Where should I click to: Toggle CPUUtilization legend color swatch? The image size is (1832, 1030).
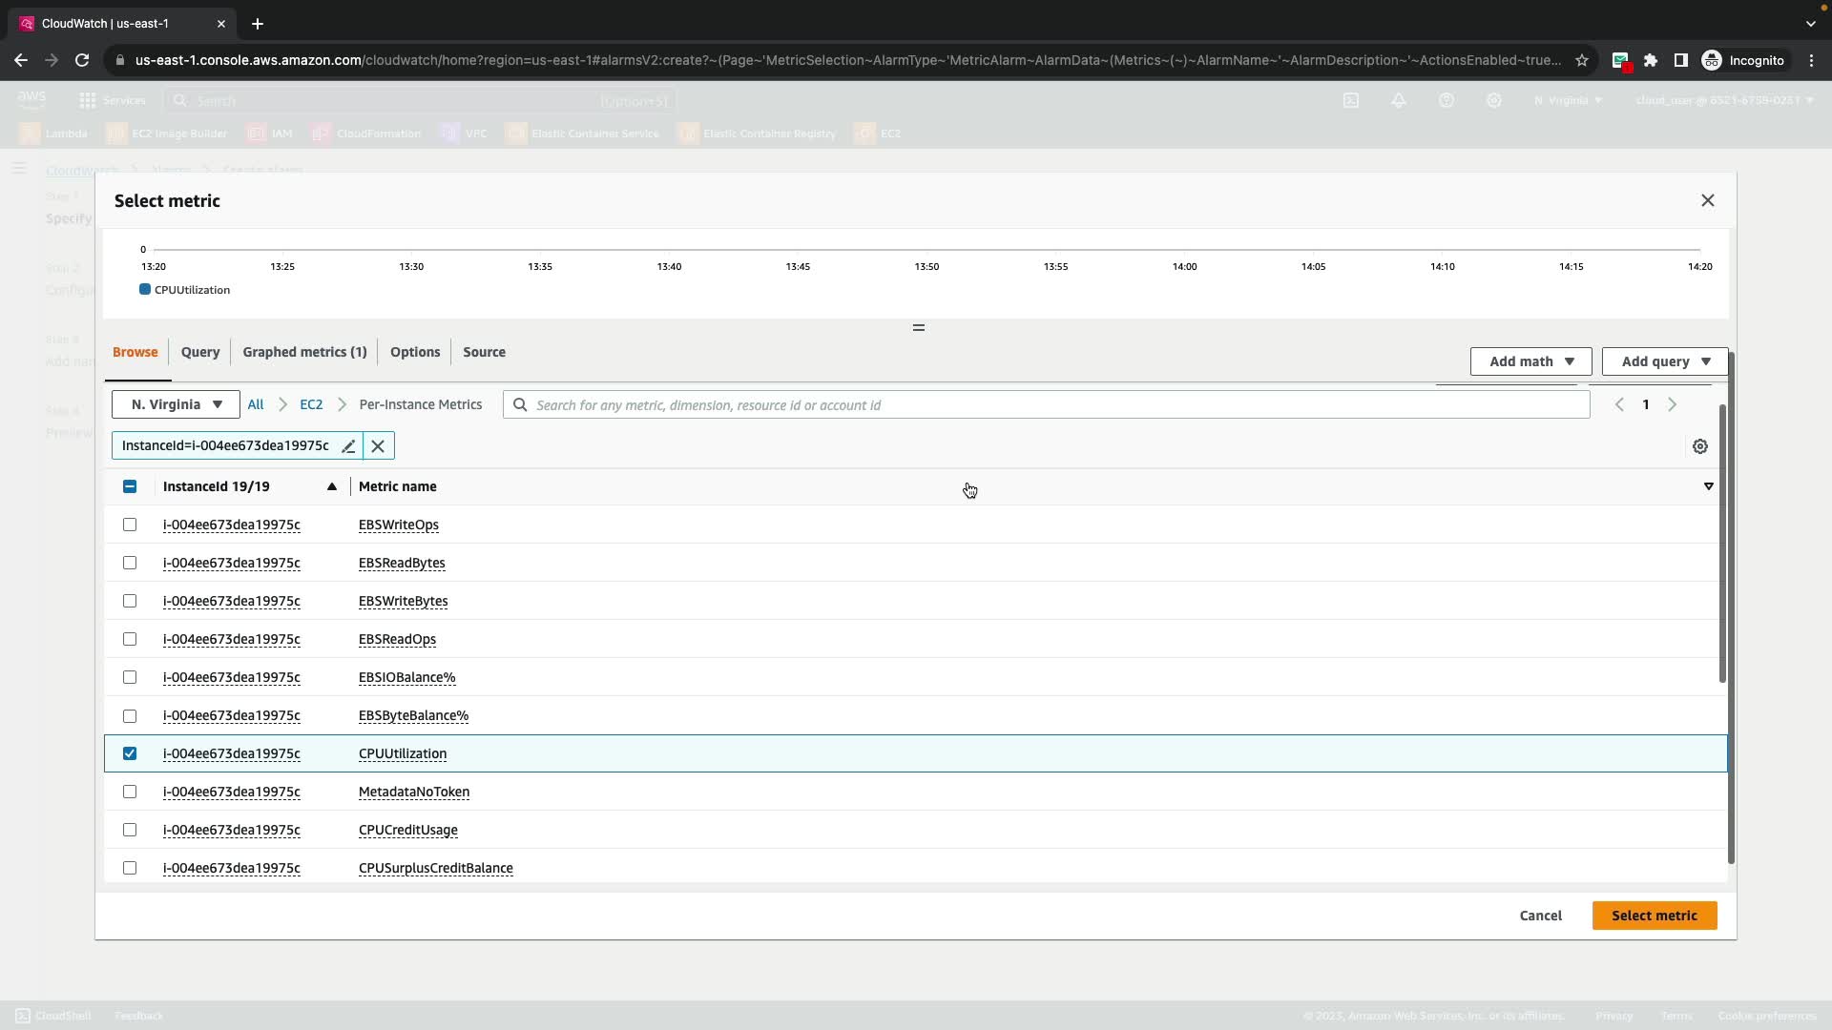[x=145, y=290]
